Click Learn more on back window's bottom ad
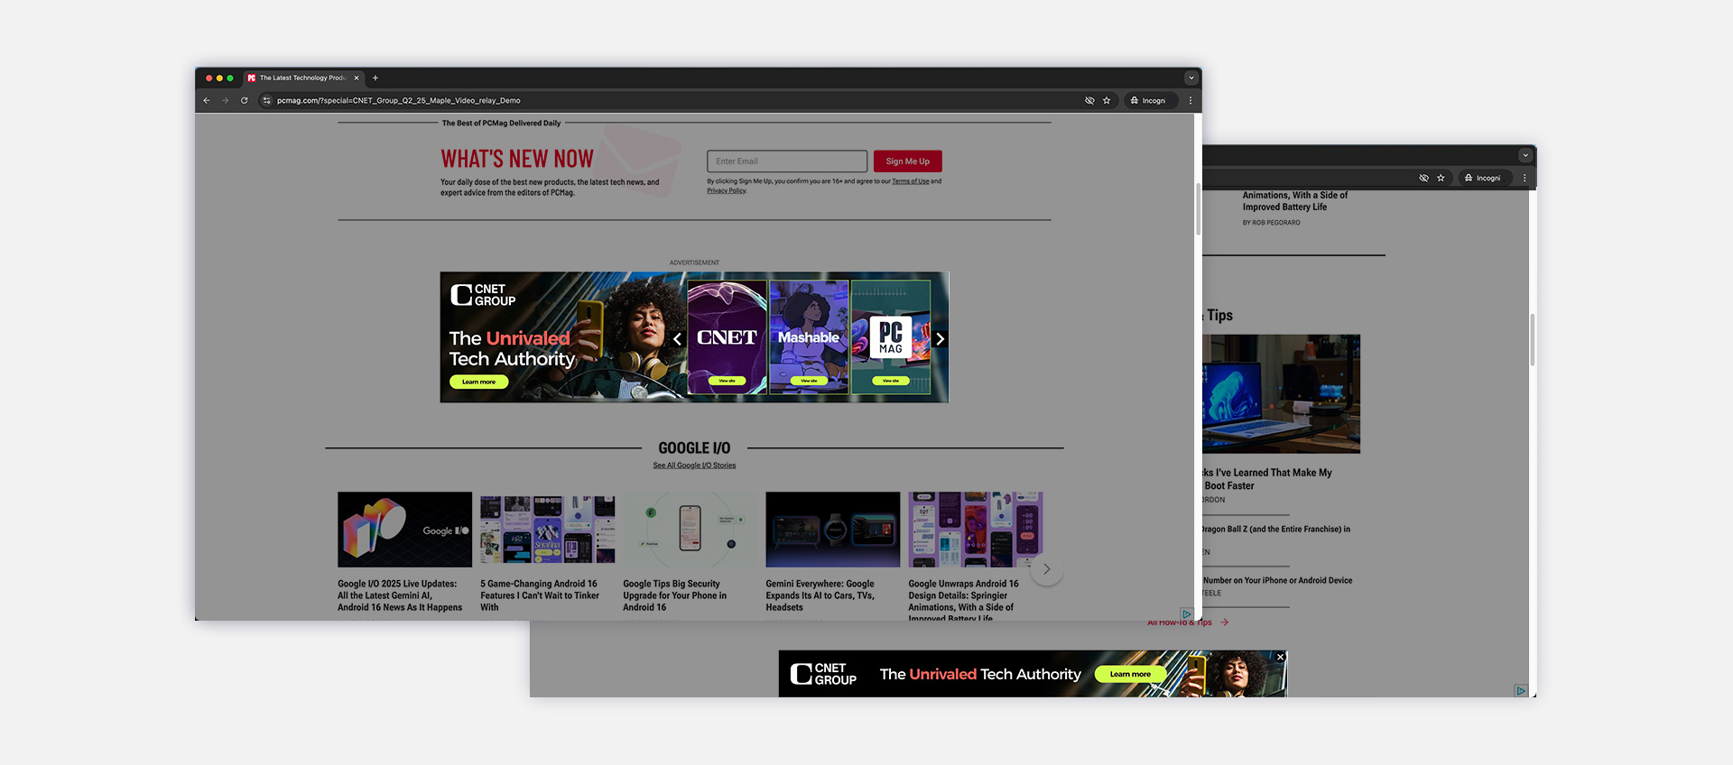The width and height of the screenshot is (1733, 765). [1130, 674]
